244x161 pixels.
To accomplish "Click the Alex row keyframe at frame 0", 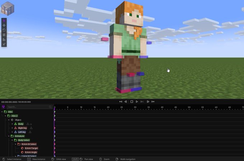I will 55,112.
